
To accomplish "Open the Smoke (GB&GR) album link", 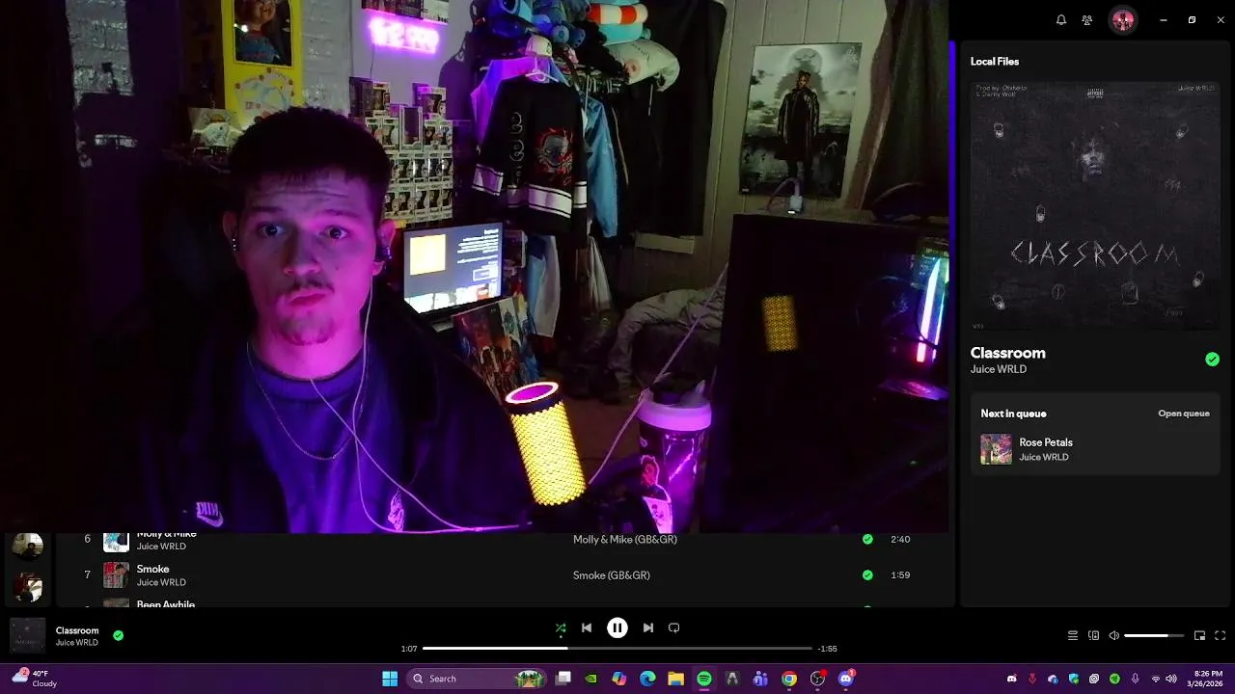I will point(612,575).
